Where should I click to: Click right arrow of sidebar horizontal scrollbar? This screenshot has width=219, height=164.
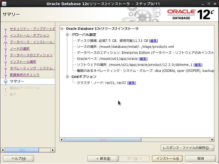pyautogui.click(x=53, y=150)
